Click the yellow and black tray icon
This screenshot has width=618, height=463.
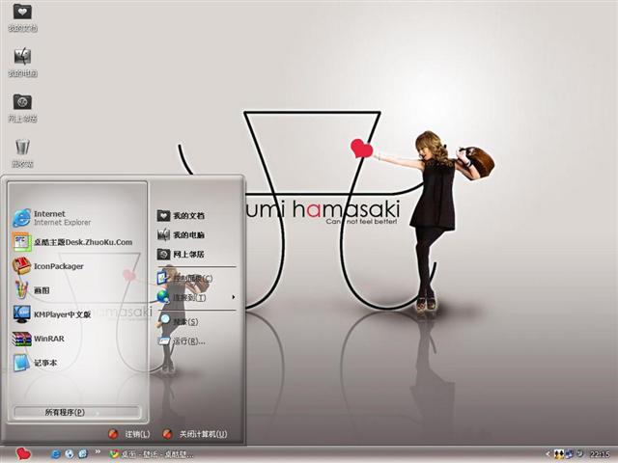(x=558, y=454)
